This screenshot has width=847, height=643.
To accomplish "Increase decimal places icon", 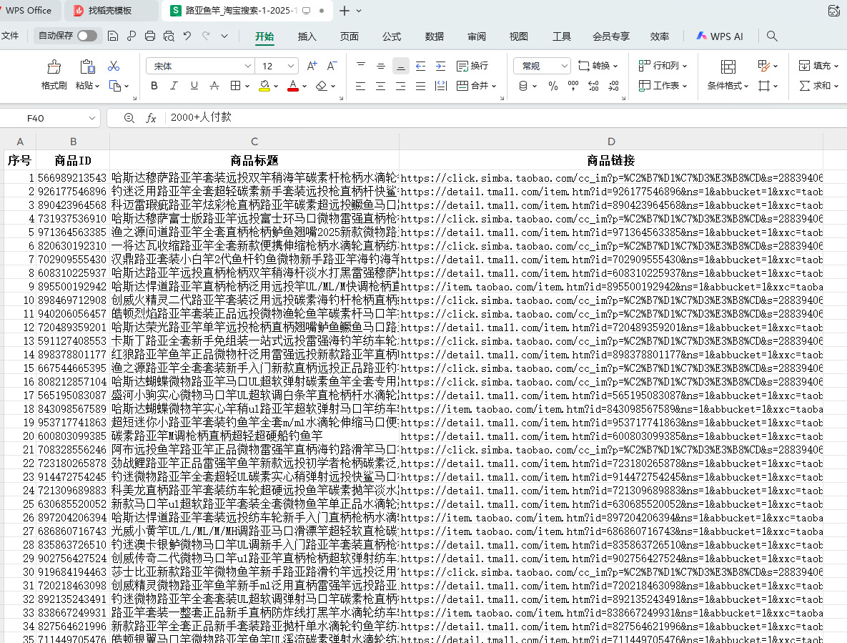I will 593,86.
